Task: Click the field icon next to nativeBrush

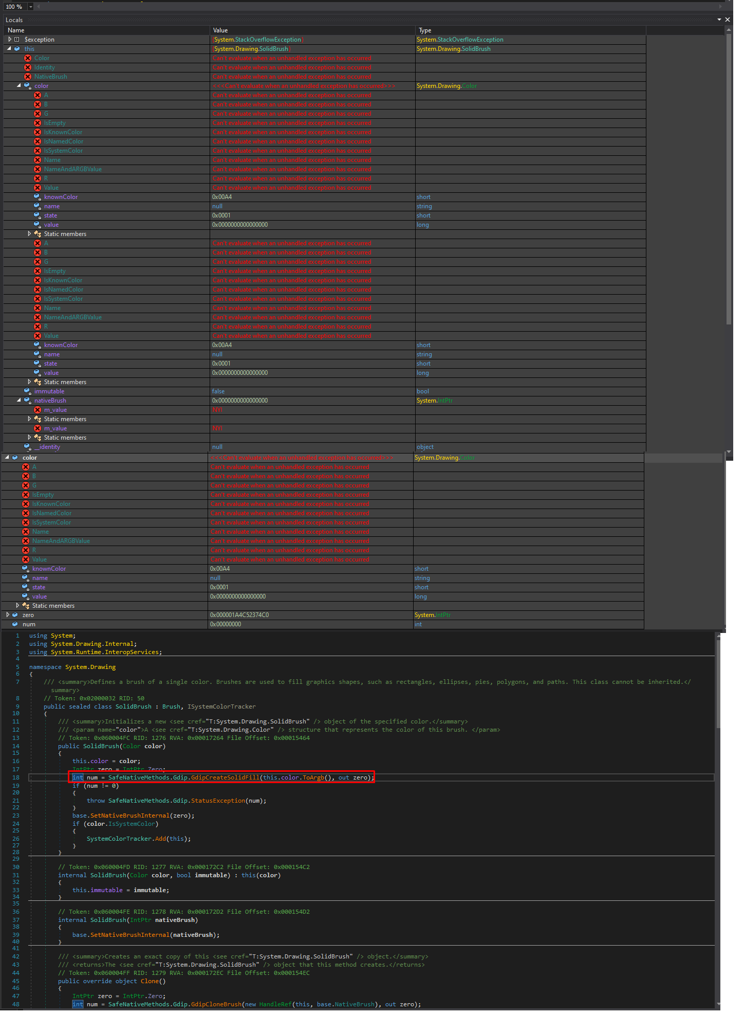Action: [x=28, y=401]
